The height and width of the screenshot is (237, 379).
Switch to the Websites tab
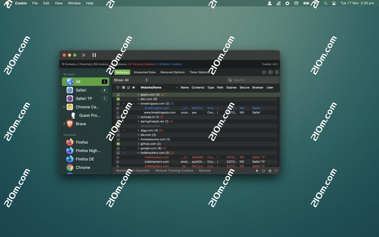coord(122,72)
